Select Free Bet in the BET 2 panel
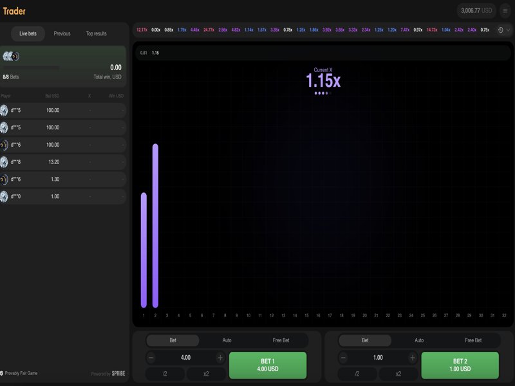This screenshot has height=386, width=515. [473, 340]
